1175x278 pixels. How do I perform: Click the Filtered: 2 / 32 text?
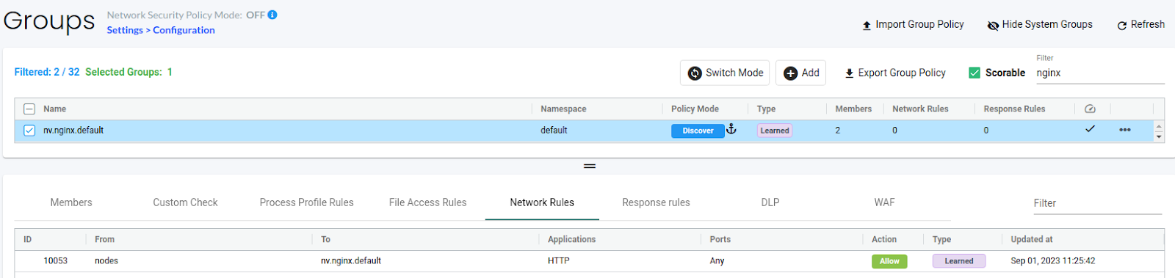point(47,72)
